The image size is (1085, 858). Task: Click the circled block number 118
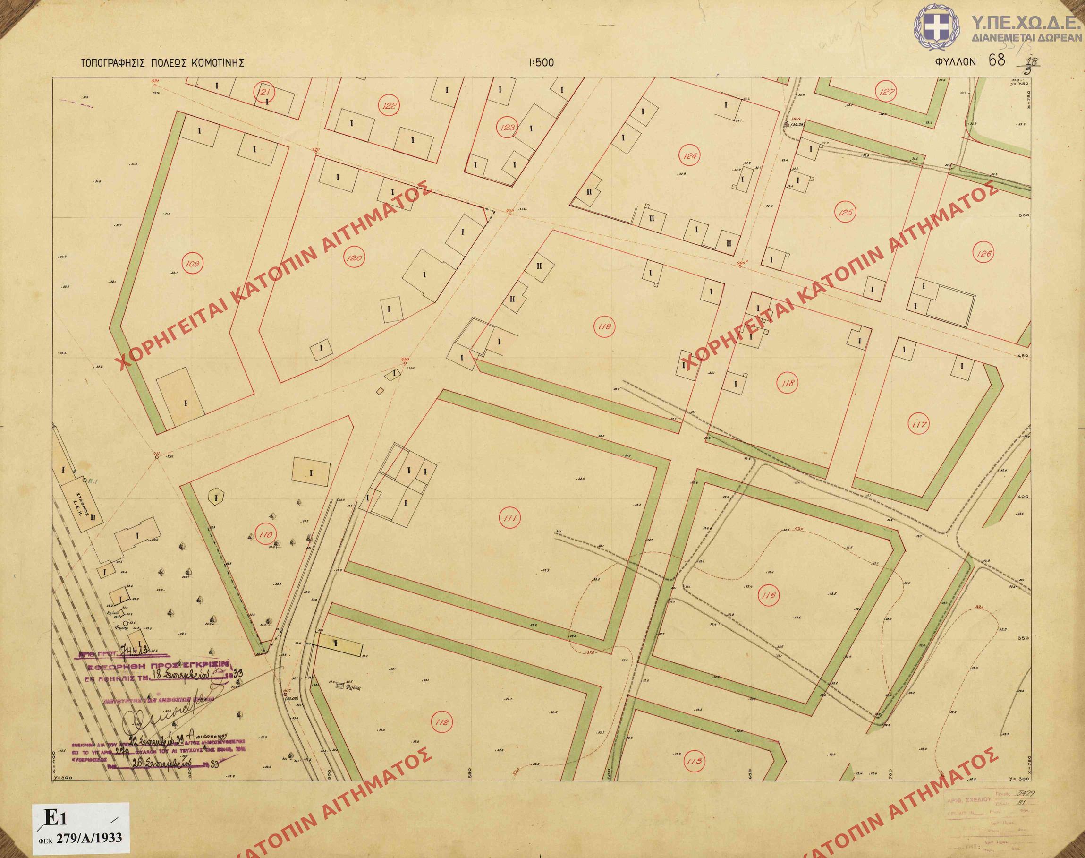pyautogui.click(x=788, y=383)
